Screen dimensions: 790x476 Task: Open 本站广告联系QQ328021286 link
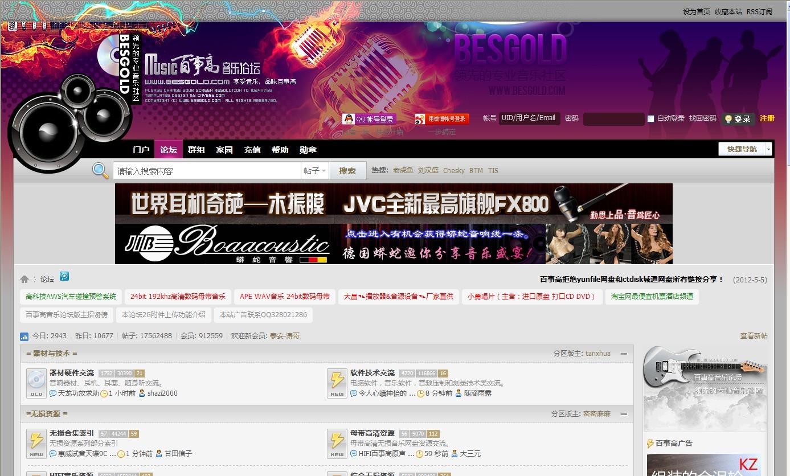(263, 315)
